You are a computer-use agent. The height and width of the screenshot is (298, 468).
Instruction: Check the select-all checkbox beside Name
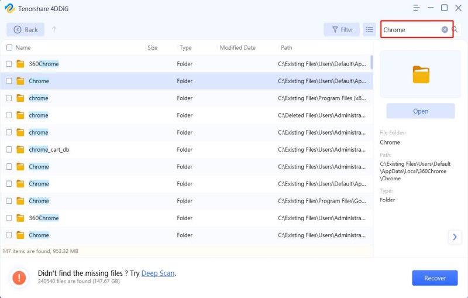click(9, 48)
